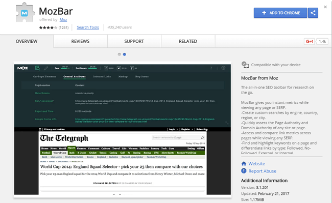Select General Attributes tab in screenshot

(x=75, y=76)
